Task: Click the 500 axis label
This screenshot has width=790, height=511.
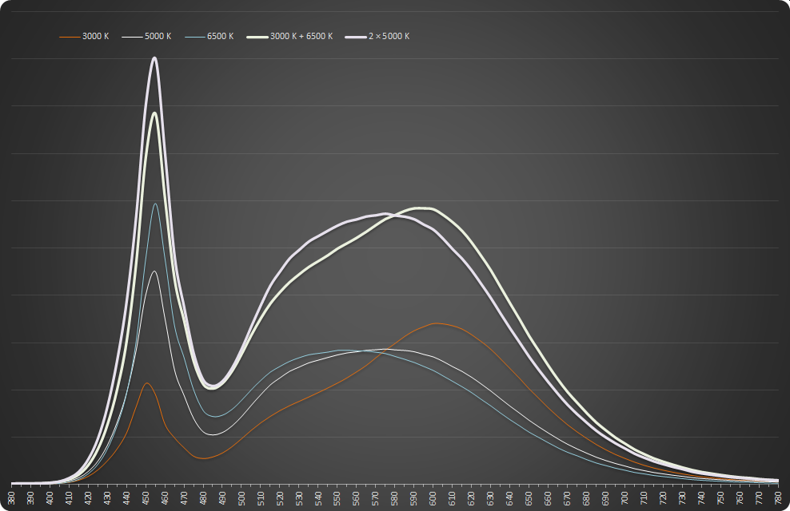Action: [241, 498]
